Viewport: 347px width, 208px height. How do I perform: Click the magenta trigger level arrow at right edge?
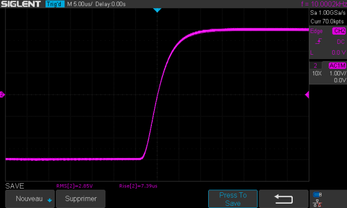[307, 95]
